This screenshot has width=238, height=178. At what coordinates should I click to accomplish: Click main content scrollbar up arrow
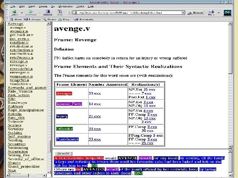(230, 23)
